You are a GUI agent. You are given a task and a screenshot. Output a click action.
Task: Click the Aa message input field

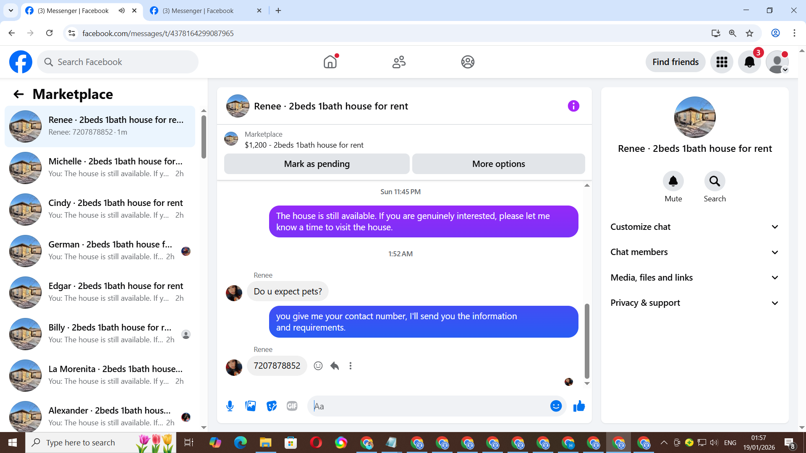point(428,406)
